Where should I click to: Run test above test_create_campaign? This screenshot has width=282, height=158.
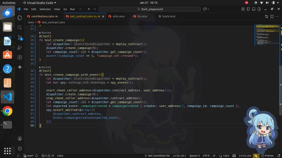[x=45, y=33]
